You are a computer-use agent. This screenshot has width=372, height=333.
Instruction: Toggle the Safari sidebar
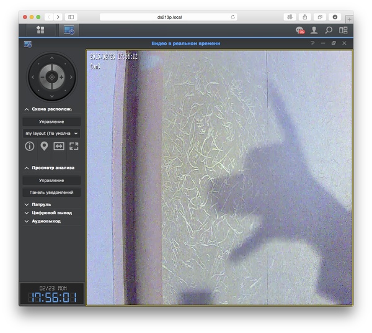71,17
